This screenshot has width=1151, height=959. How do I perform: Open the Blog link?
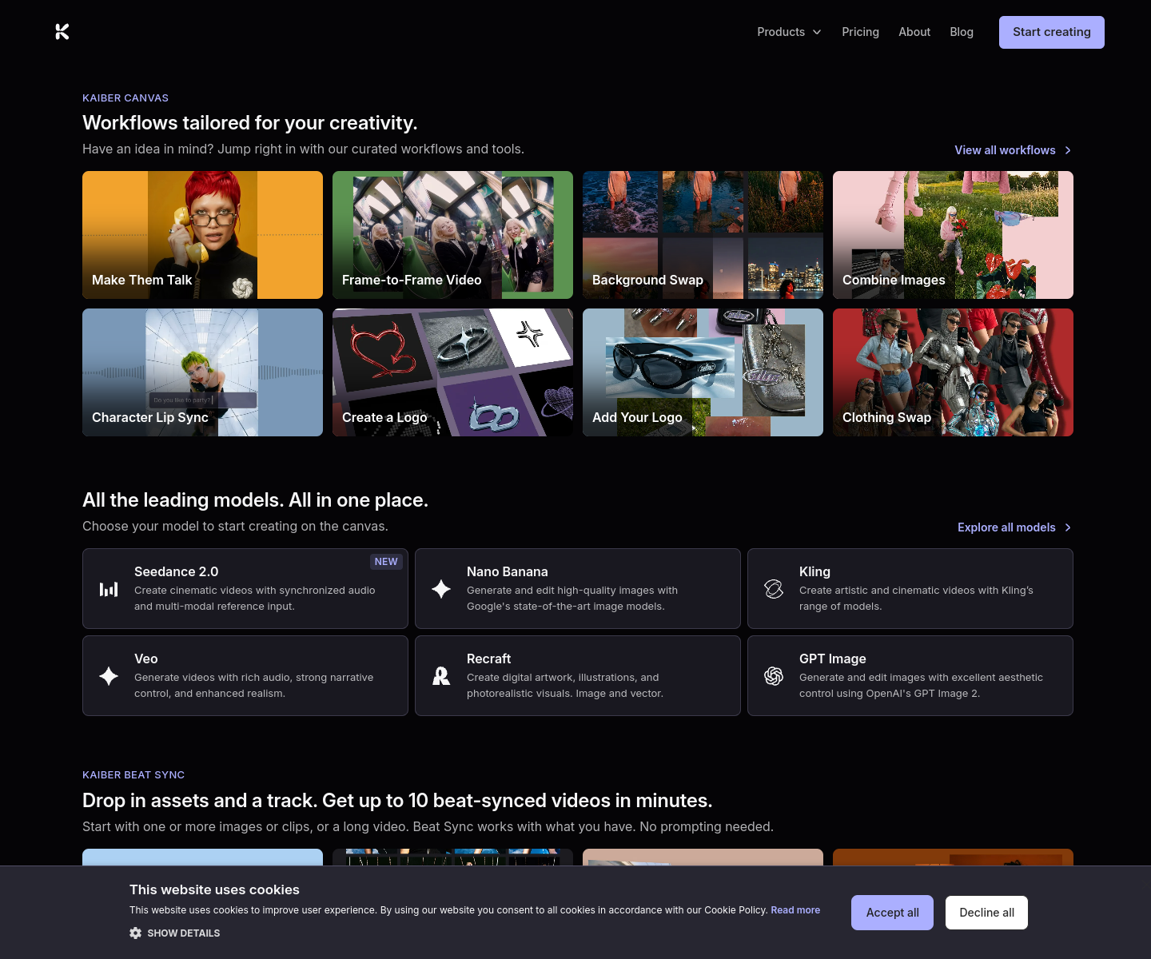point(962,32)
